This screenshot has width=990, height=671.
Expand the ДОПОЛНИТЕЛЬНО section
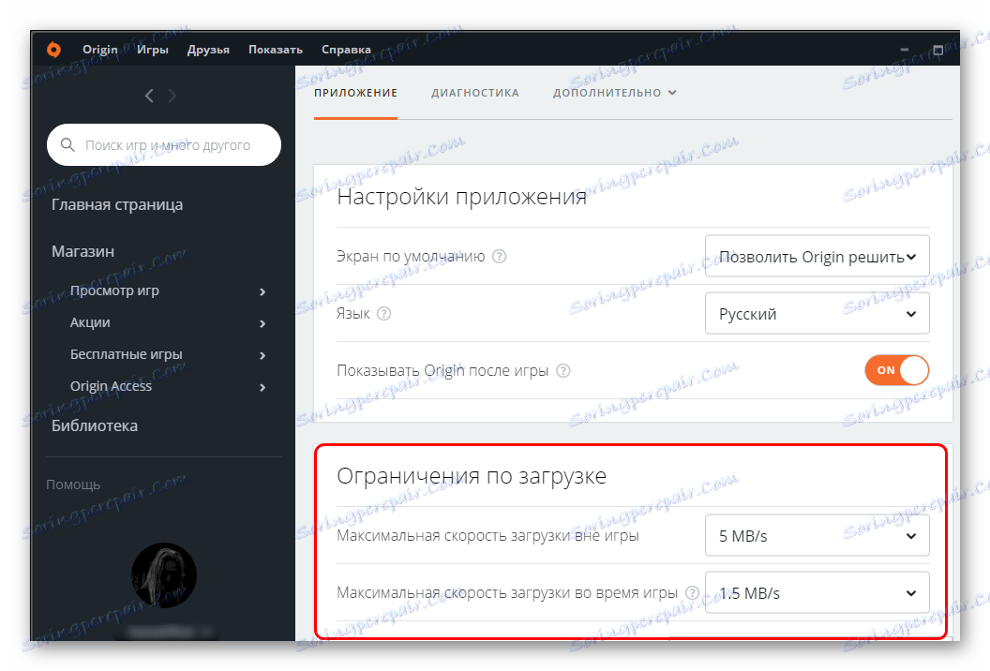614,92
